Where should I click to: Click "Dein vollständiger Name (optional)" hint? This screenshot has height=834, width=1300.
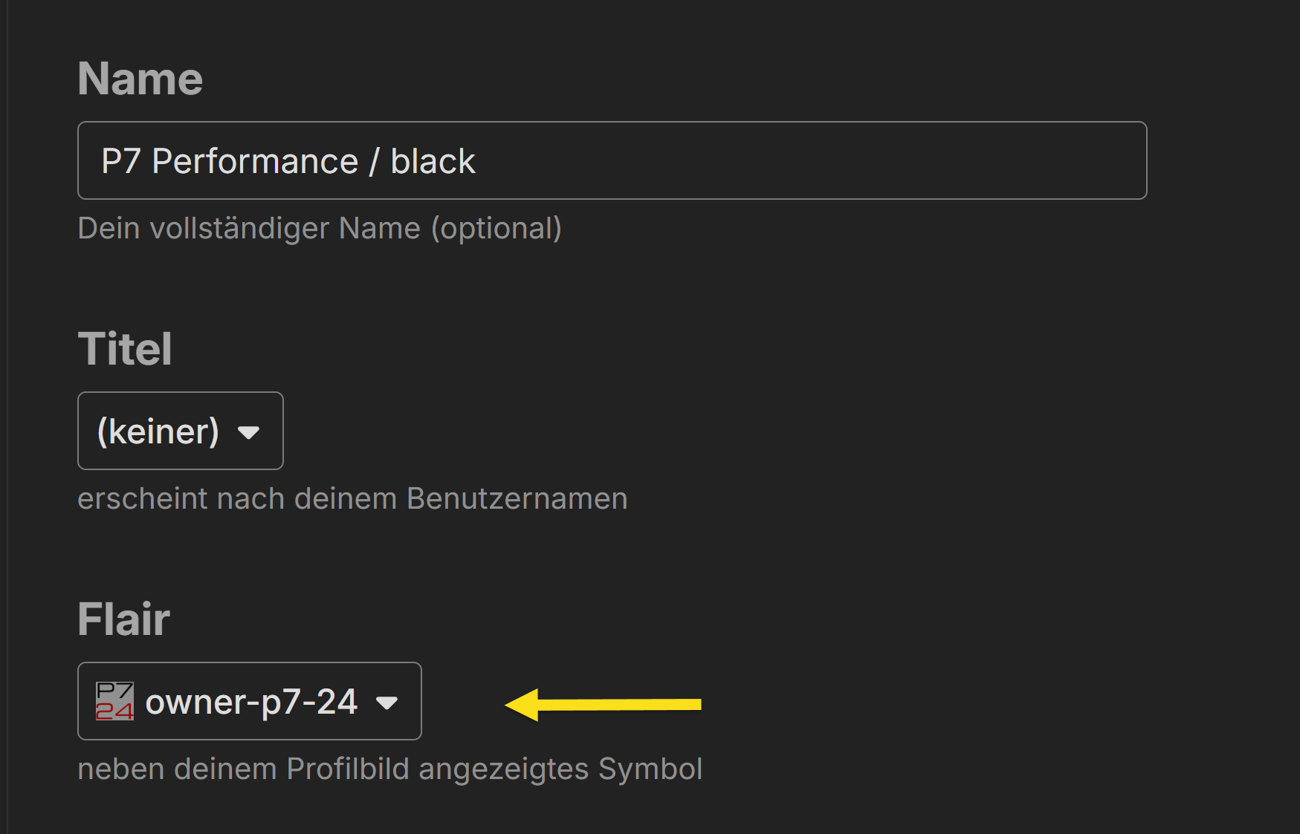click(x=320, y=229)
